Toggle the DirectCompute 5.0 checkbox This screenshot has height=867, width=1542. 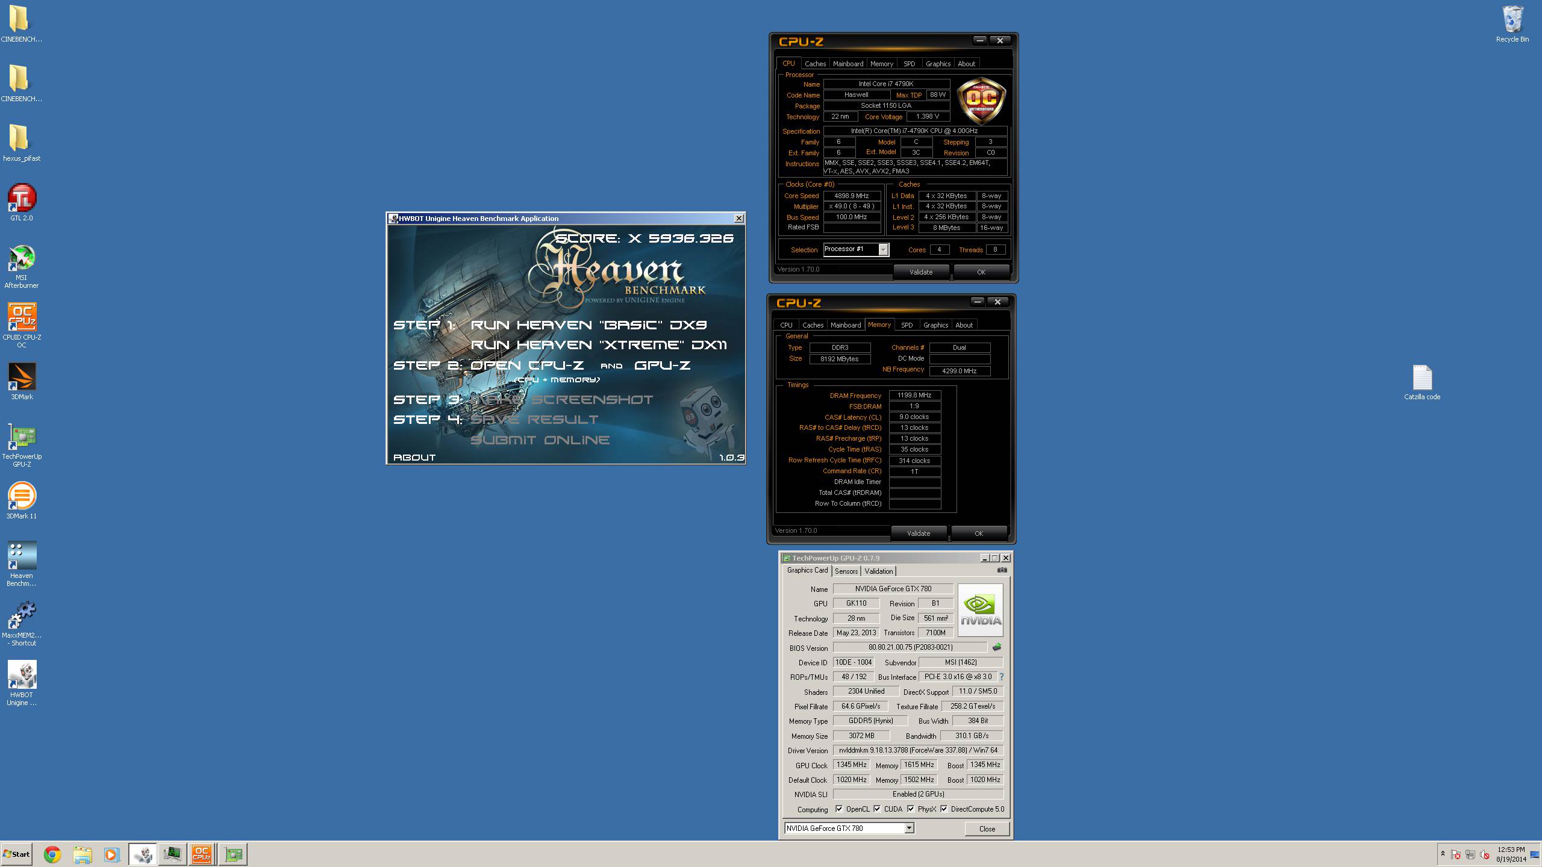[944, 809]
